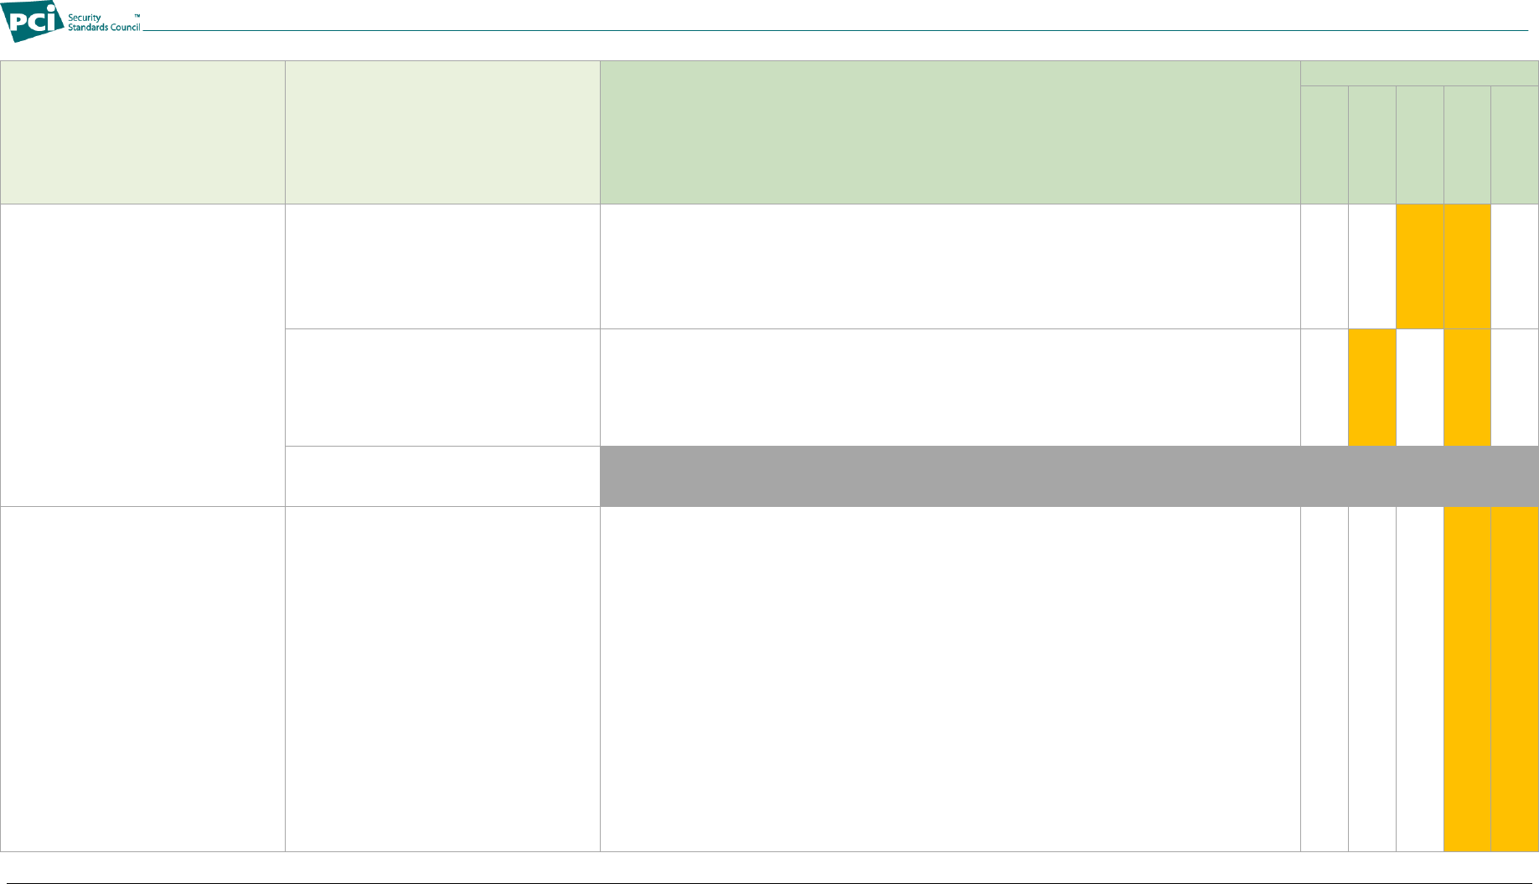
Task: Select the first narrow green header column
Action: pyautogui.click(x=1325, y=145)
